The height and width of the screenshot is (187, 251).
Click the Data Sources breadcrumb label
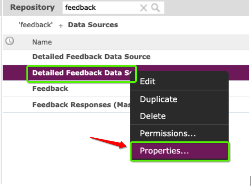click(x=93, y=25)
